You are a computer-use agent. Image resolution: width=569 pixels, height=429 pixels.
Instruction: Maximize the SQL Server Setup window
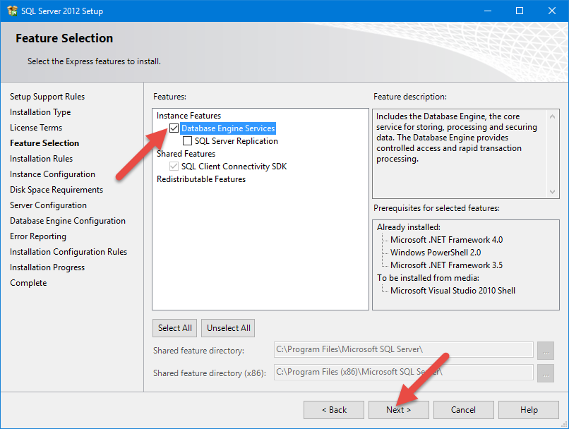520,11
